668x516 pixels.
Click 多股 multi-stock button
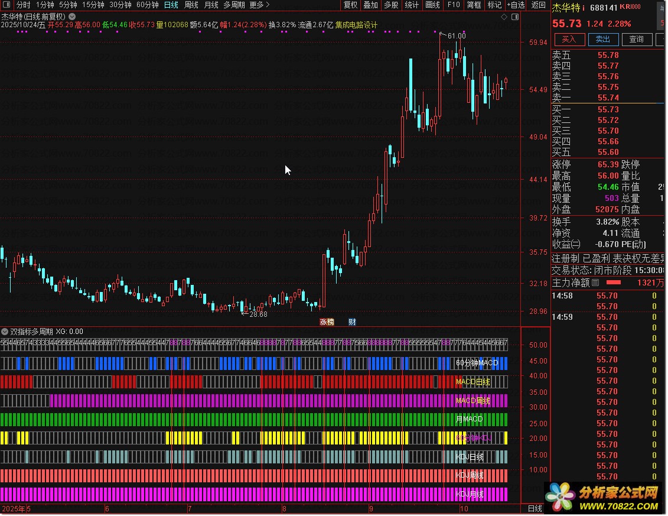(391, 5)
